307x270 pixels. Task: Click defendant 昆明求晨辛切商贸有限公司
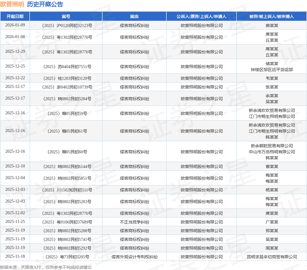tap(272, 257)
